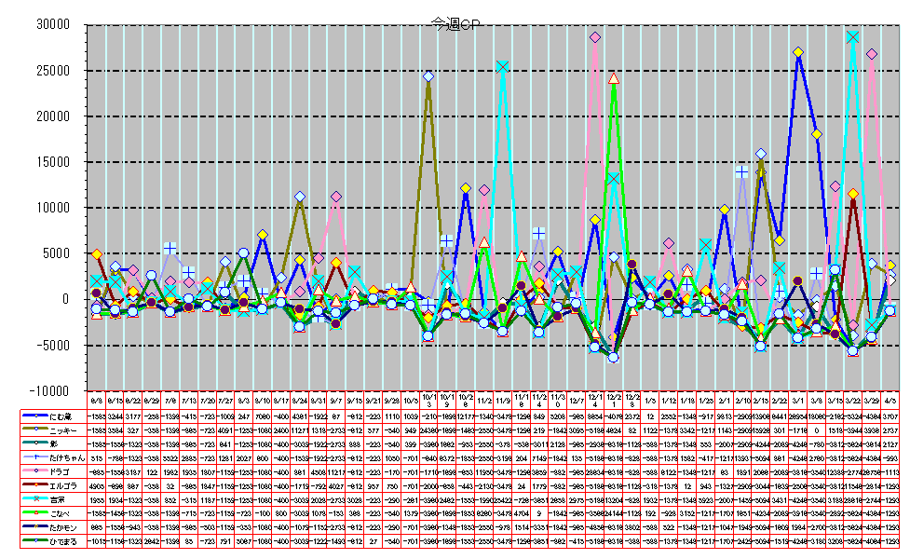
Task: Click the 4/5 date column header
Action: [890, 399]
